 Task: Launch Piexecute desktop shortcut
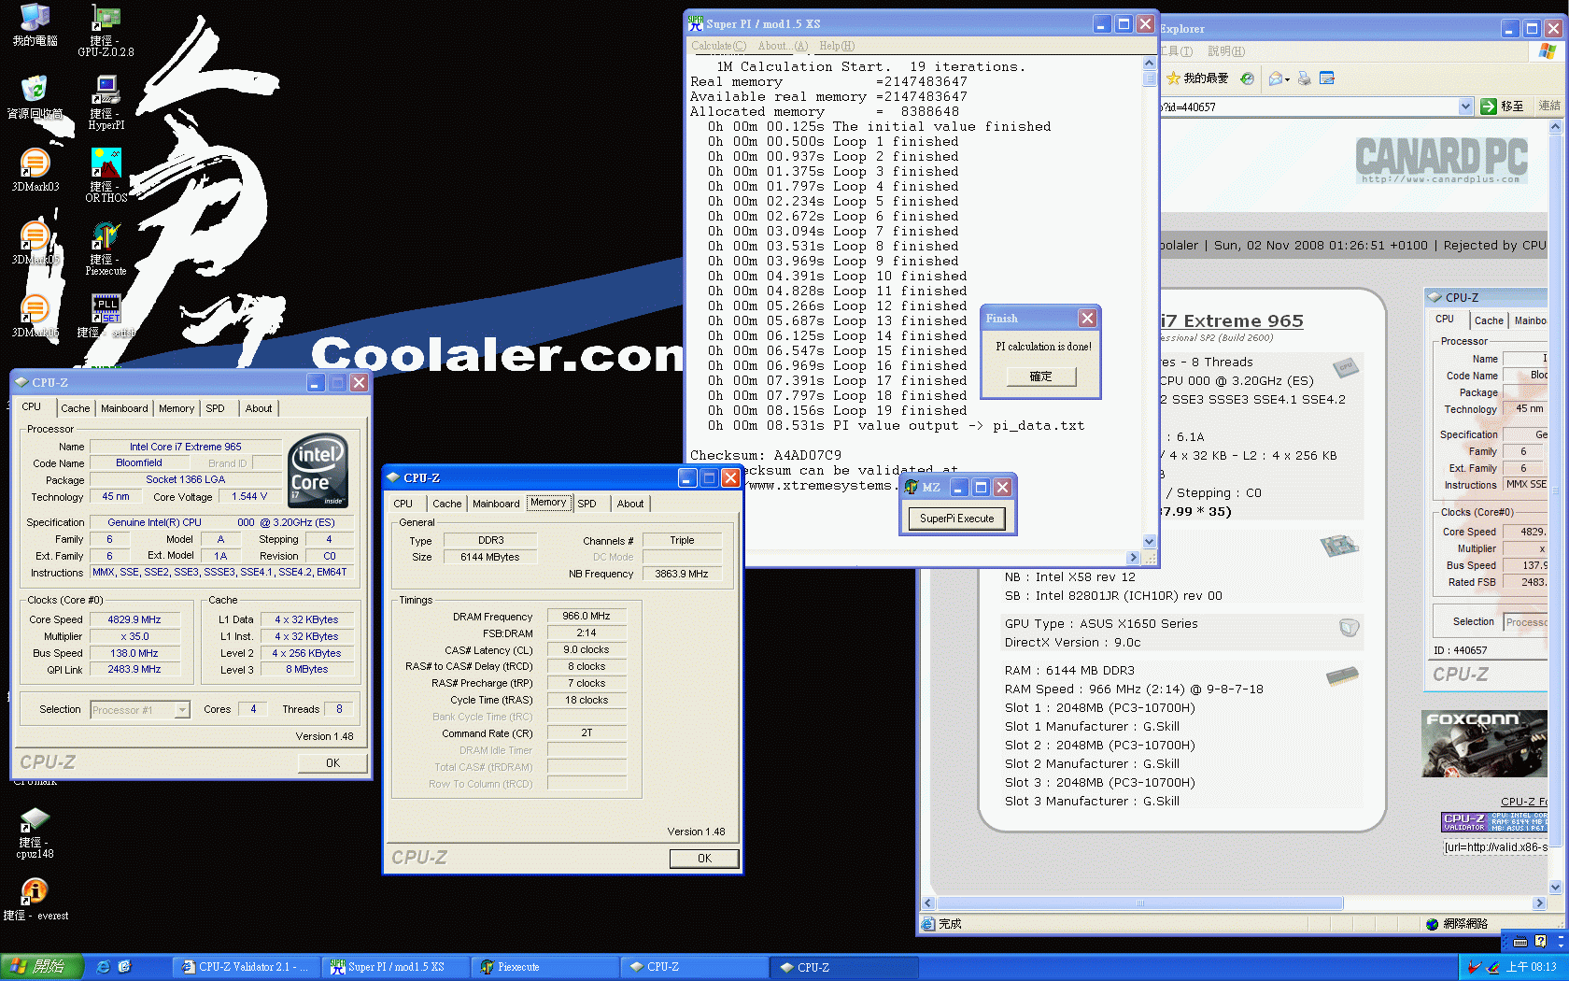(x=106, y=249)
